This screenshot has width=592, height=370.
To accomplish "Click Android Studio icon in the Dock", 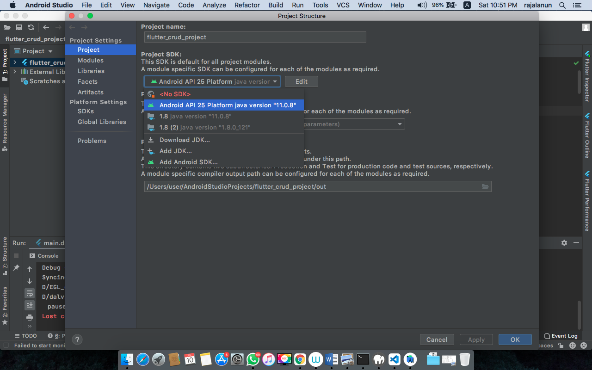I will pos(410,359).
